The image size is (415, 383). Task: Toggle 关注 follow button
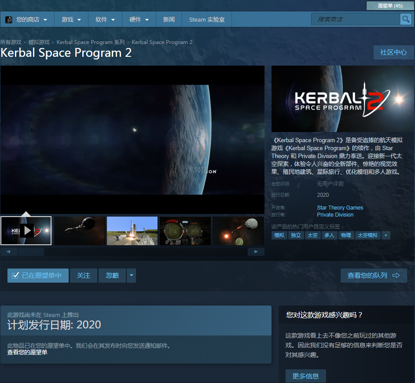[x=84, y=276]
